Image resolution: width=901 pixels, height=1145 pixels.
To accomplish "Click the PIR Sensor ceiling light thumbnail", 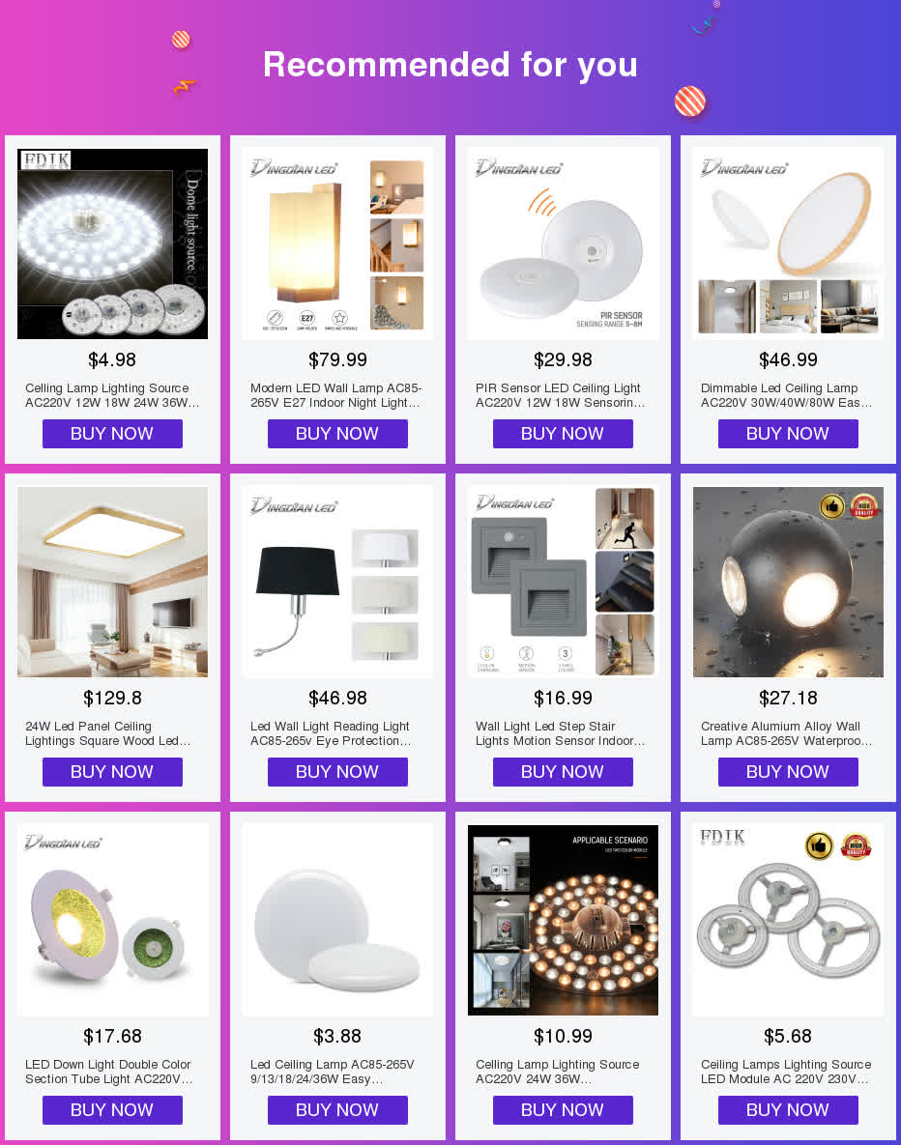I will pyautogui.click(x=563, y=243).
